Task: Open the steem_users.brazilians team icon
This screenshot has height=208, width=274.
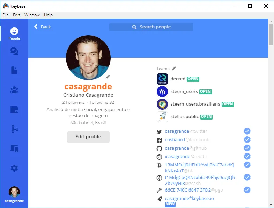Action: pyautogui.click(x=162, y=104)
